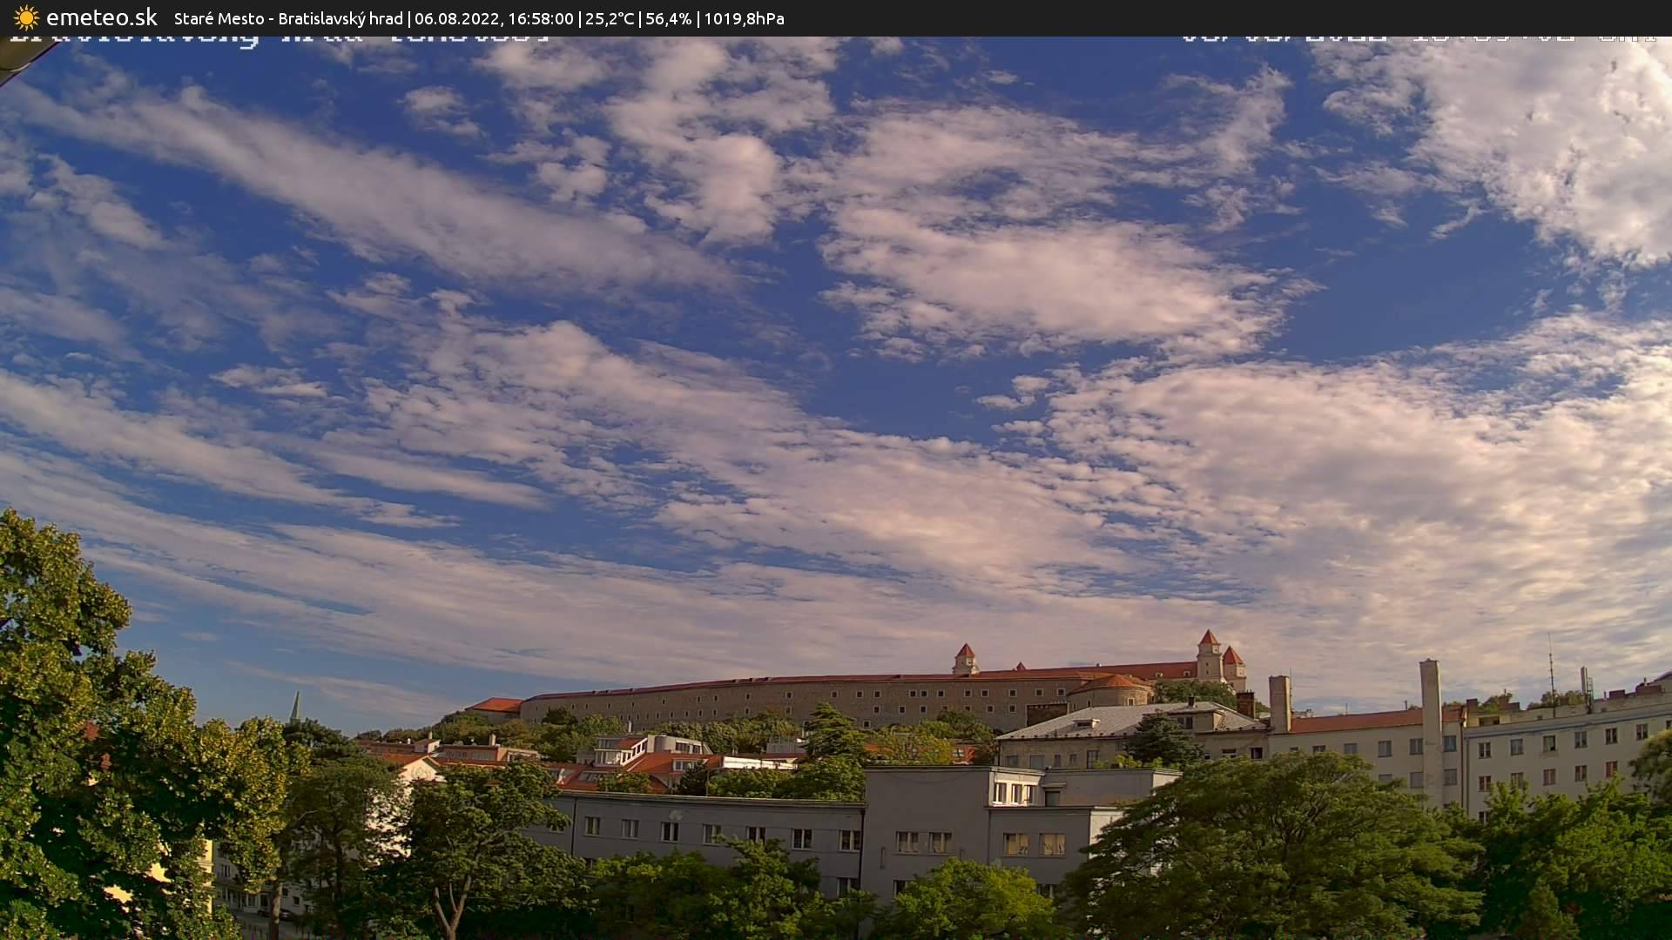
Task: Click the 25,2°C temperature reading
Action: (610, 18)
